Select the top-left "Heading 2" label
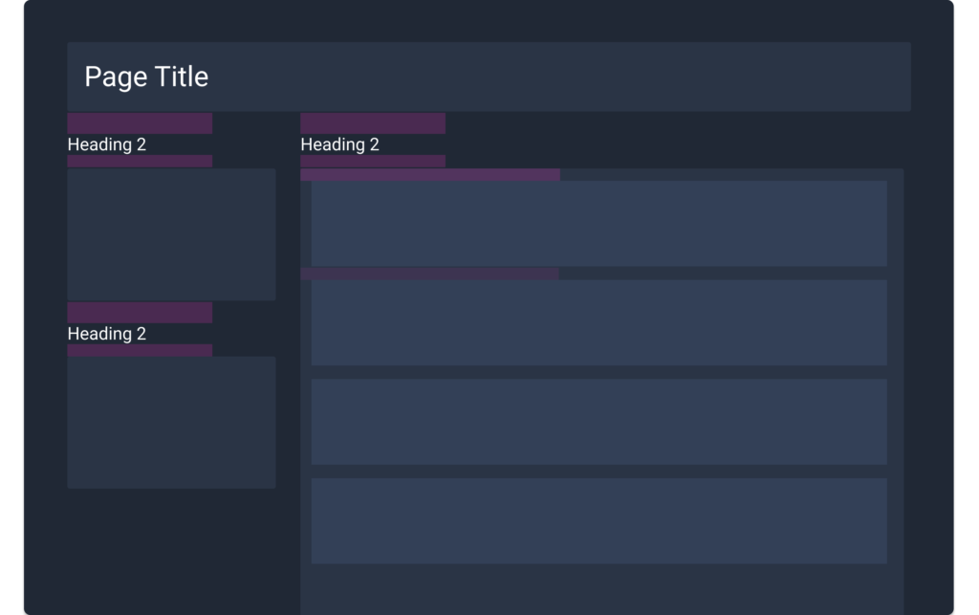This screenshot has height=615, width=979. (106, 144)
